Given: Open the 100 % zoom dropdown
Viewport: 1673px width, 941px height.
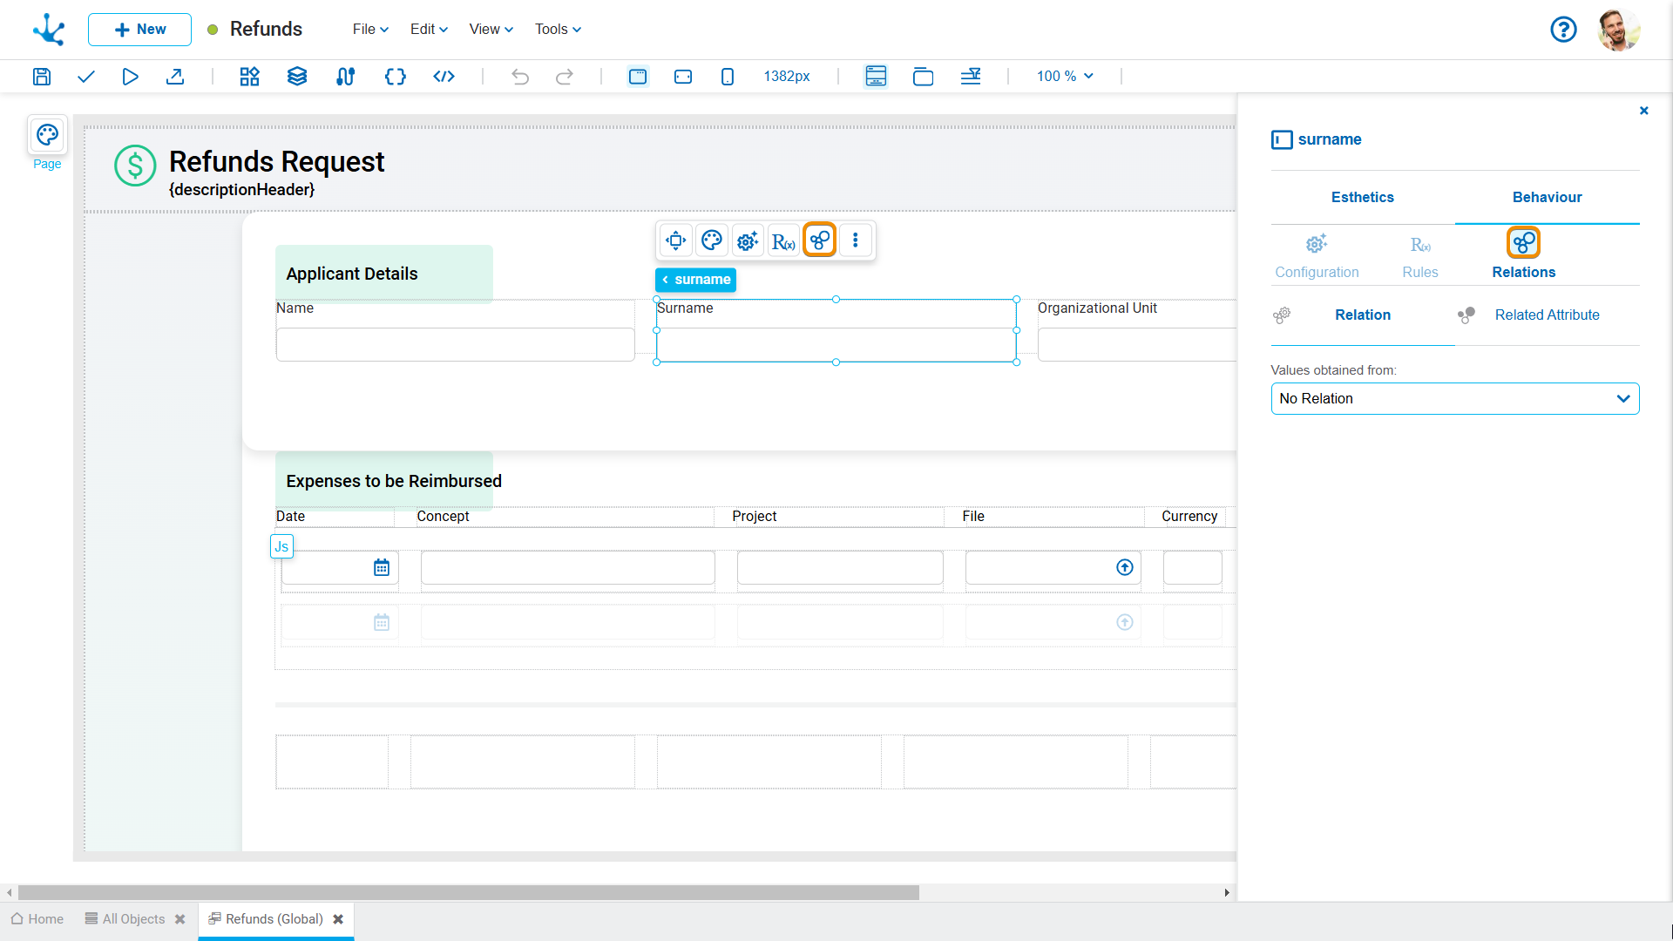Looking at the screenshot, I should coord(1065,77).
